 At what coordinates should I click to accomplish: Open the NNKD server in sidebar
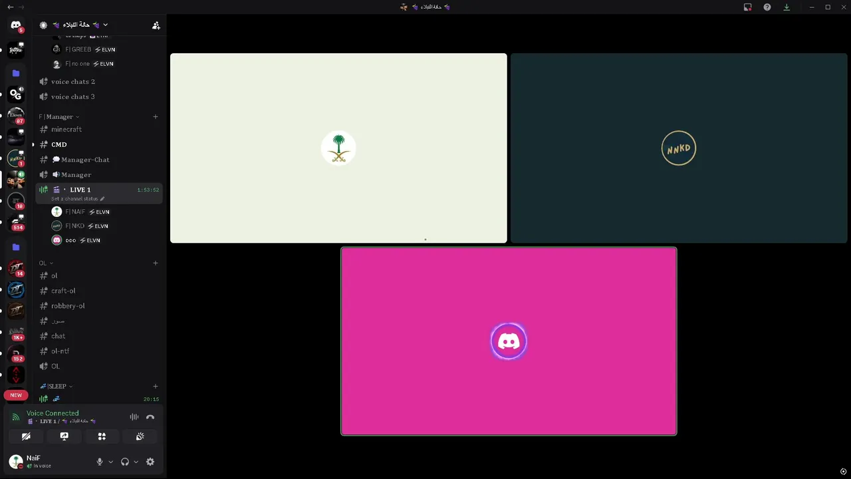[x=16, y=158]
